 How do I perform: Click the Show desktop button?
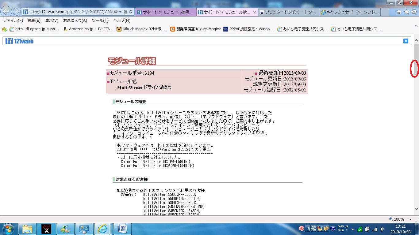point(417,229)
